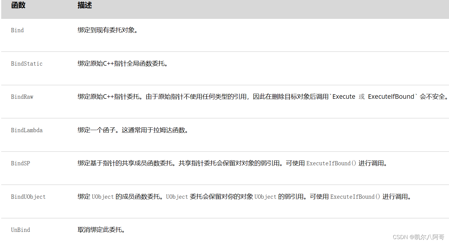The image size is (449, 243).
Task: Select the Bind function name cell
Action: coord(17,30)
